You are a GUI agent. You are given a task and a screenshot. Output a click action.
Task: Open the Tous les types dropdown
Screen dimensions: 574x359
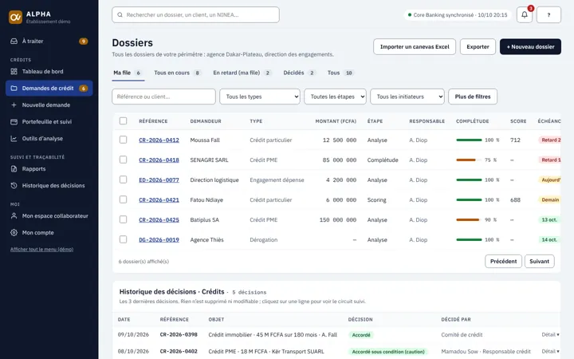click(260, 97)
